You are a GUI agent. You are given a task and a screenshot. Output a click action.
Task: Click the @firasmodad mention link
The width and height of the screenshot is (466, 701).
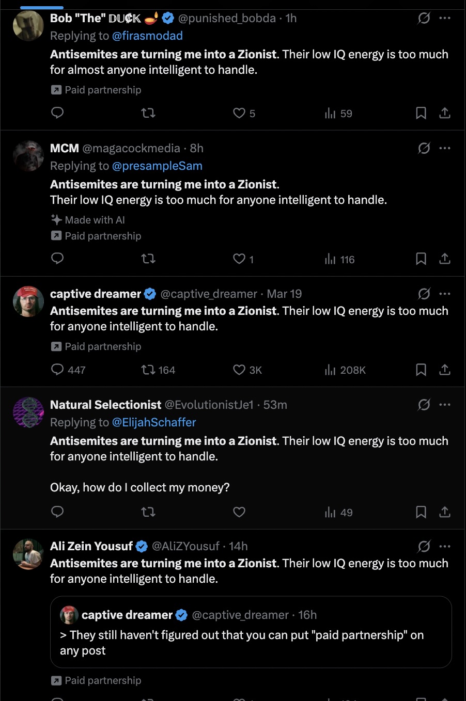click(x=147, y=36)
